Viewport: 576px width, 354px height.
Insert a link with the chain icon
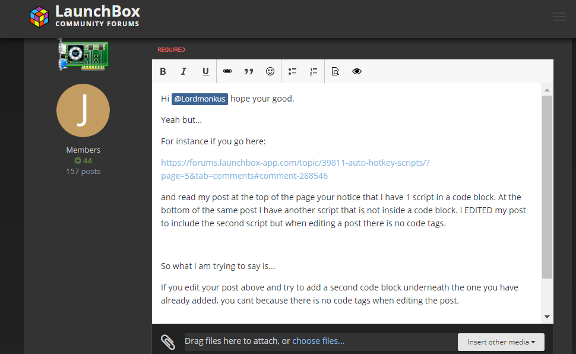click(227, 71)
